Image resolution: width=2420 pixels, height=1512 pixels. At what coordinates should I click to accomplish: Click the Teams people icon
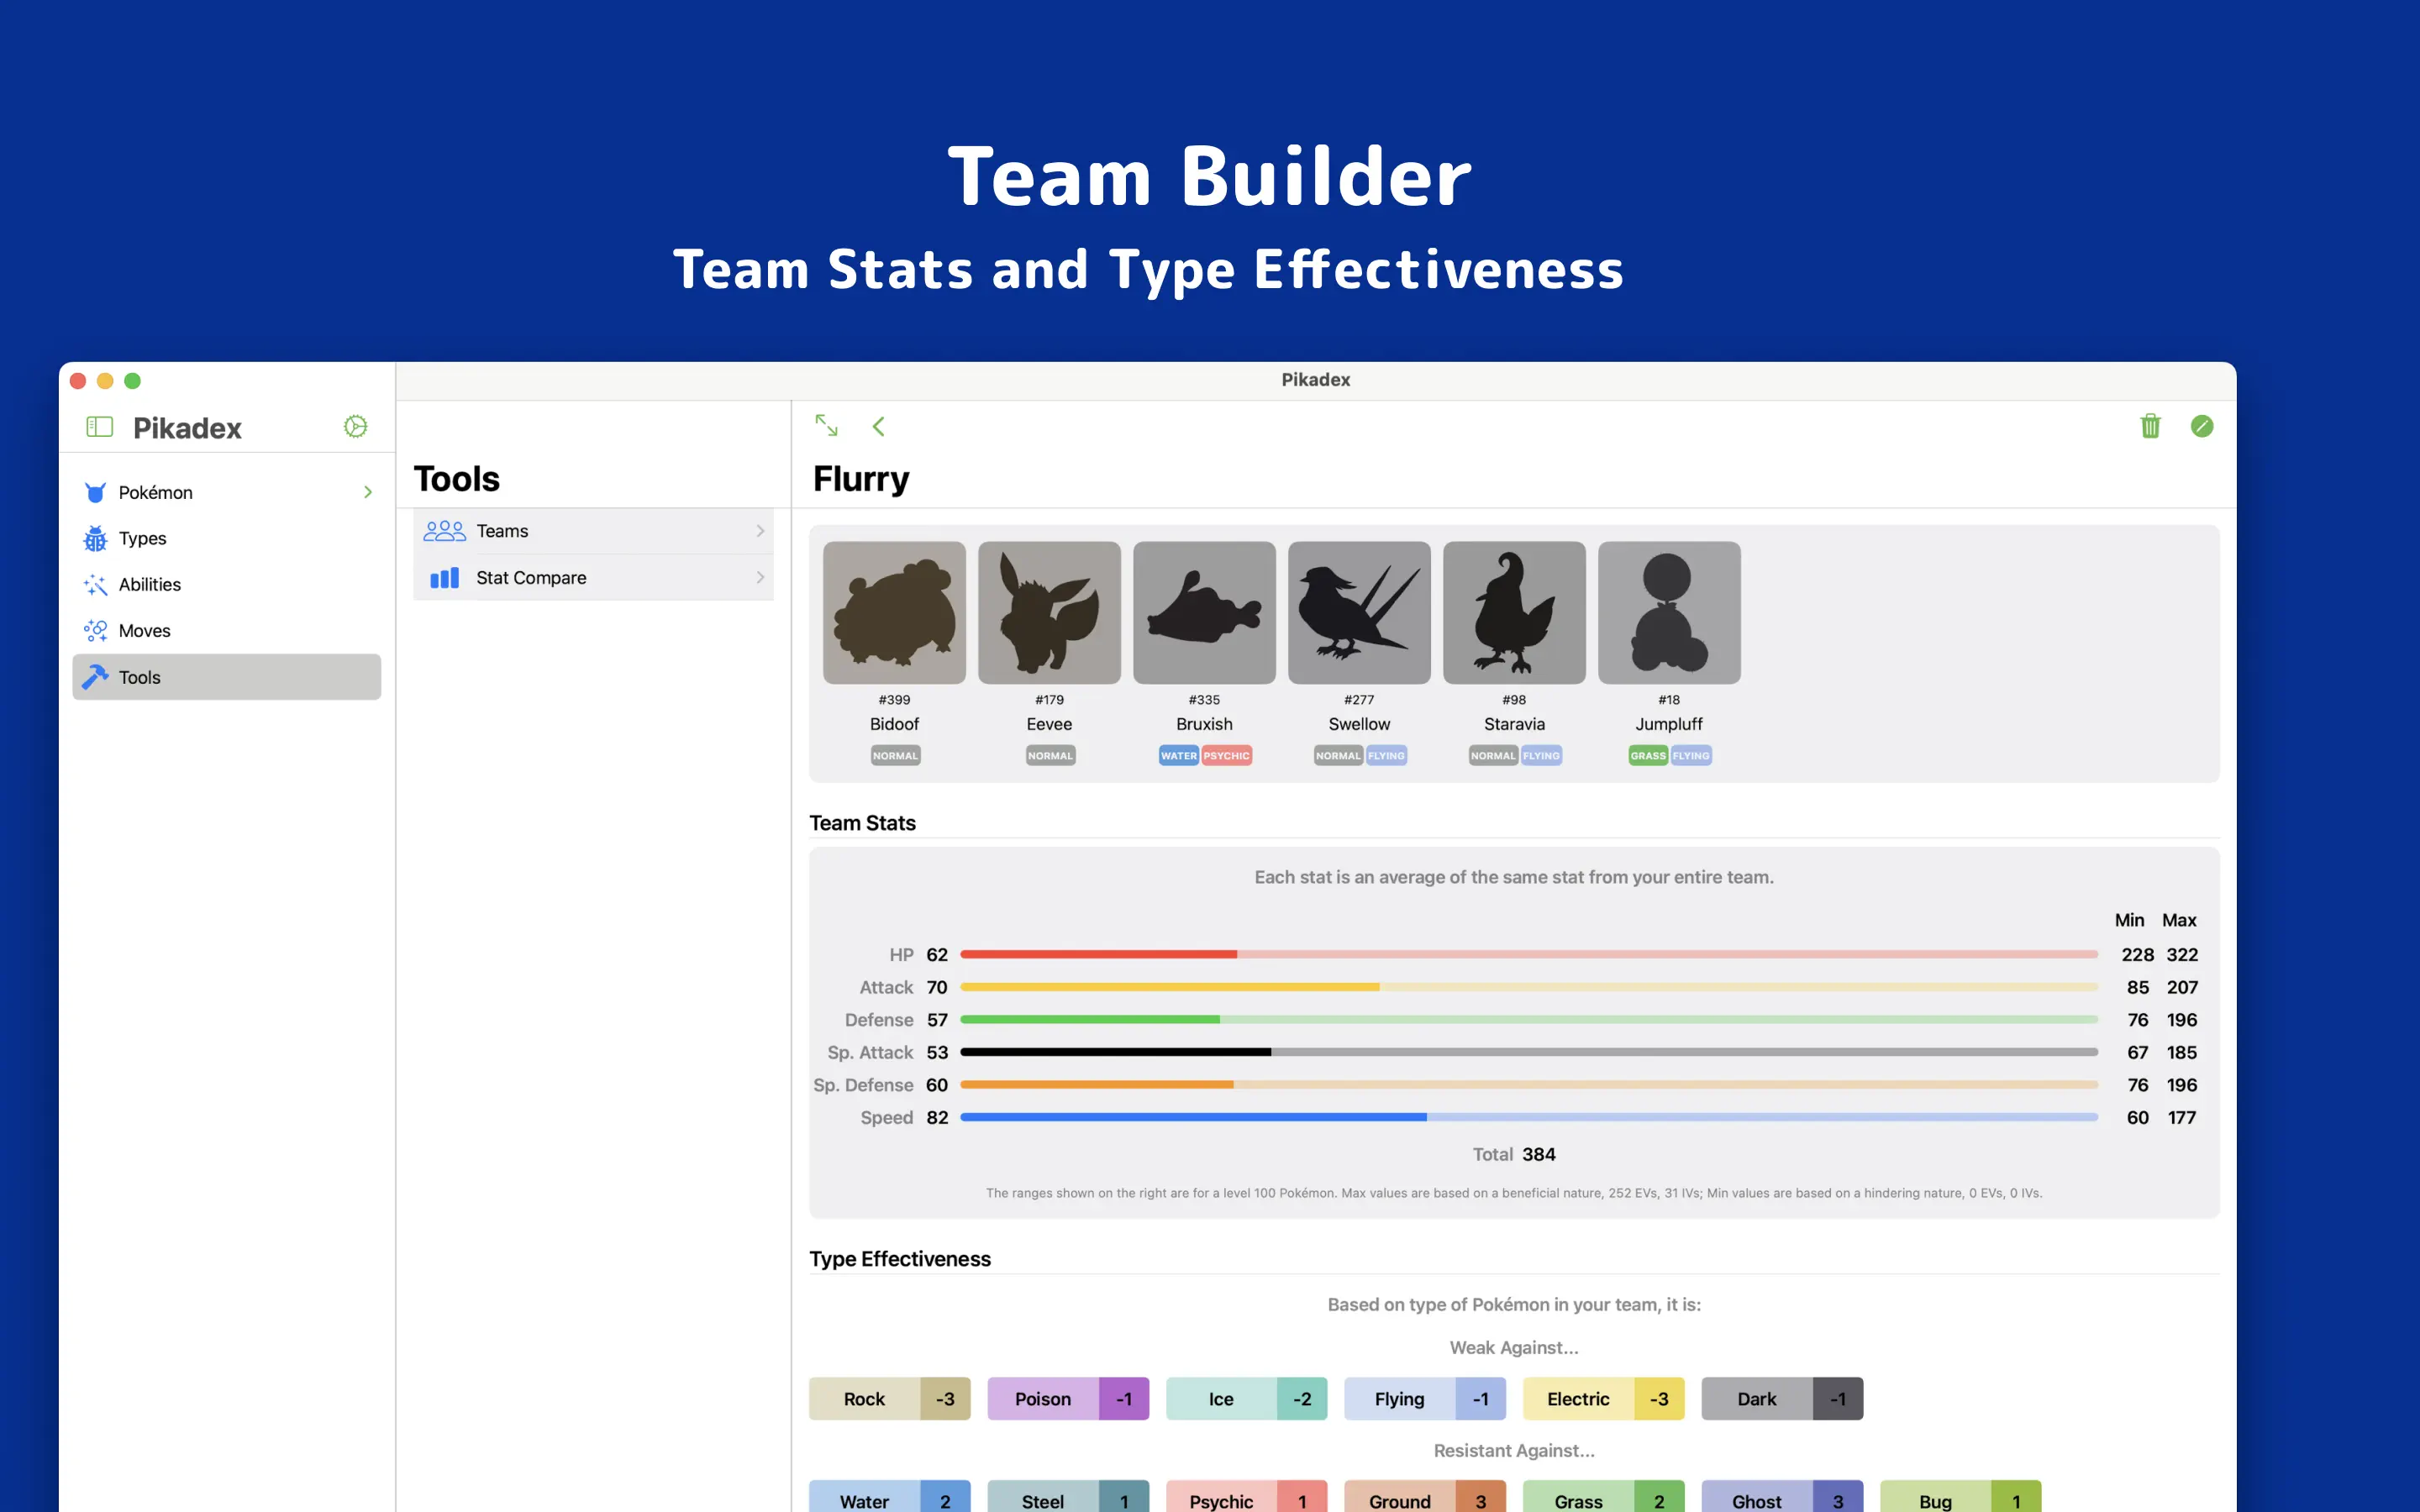[444, 531]
